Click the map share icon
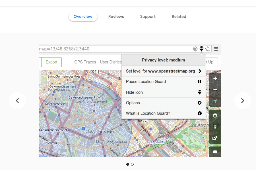 (215, 138)
